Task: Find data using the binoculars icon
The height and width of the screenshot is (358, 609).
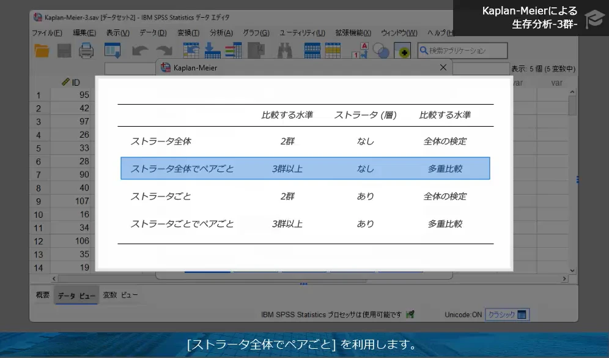Action: tap(286, 51)
